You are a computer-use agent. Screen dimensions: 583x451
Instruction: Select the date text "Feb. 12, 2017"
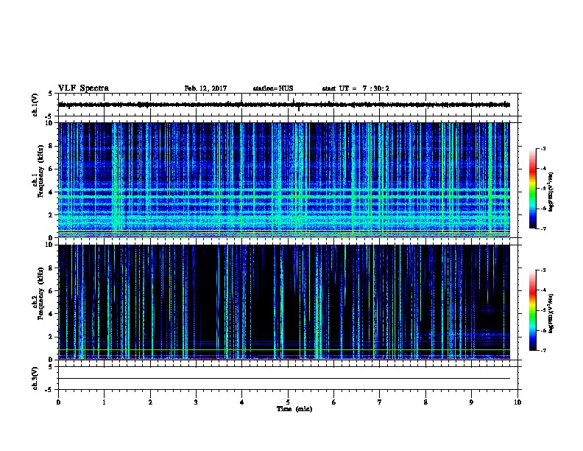pyautogui.click(x=205, y=88)
